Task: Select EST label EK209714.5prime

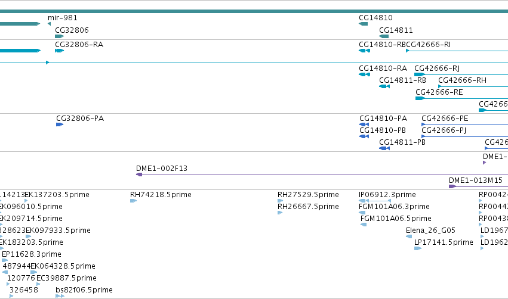Action: tap(32, 219)
